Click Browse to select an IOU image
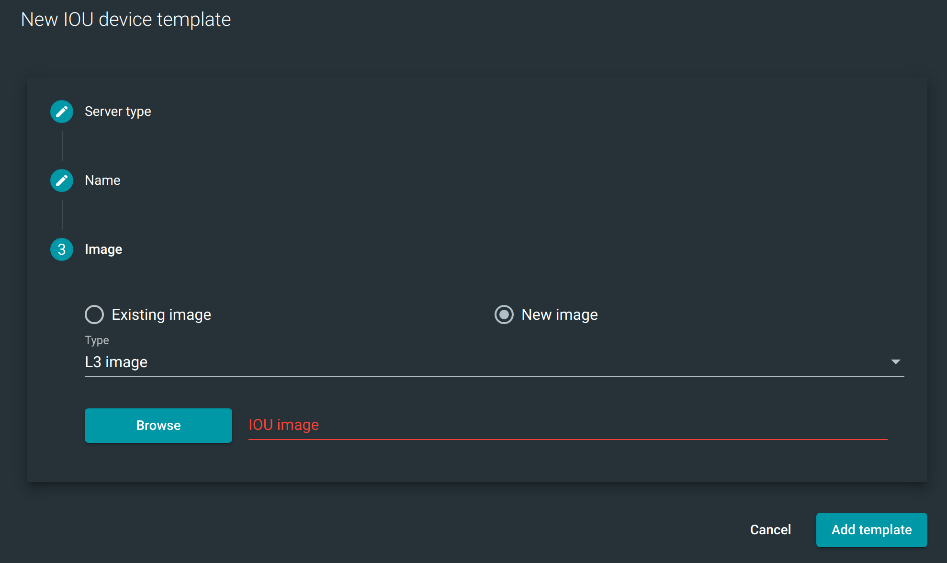 pos(158,425)
